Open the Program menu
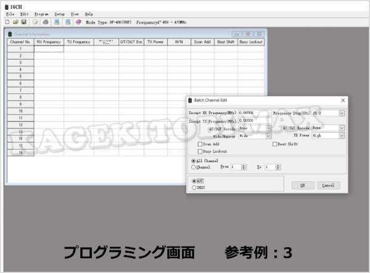The image size is (370, 273). pyautogui.click(x=41, y=14)
